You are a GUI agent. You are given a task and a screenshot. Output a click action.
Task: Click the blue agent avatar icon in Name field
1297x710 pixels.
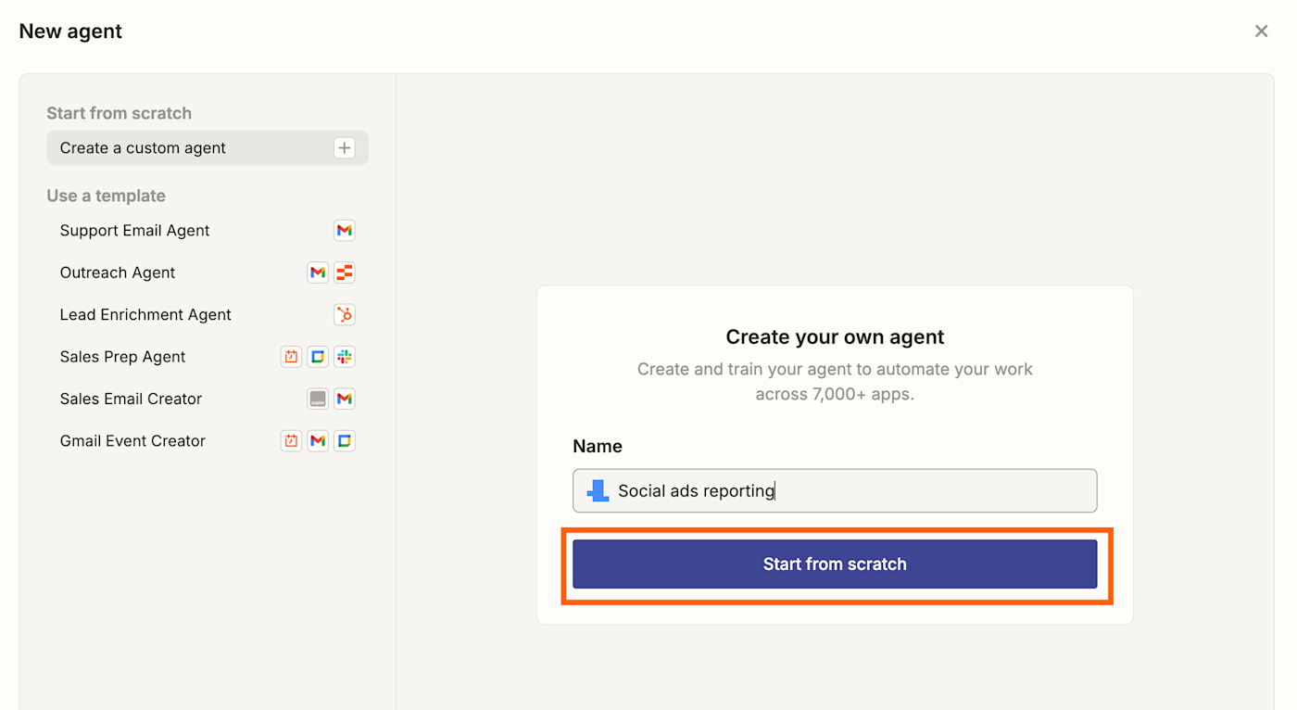click(x=598, y=490)
